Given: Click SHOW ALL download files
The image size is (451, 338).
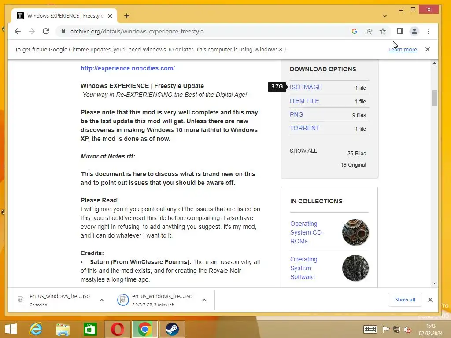Looking at the screenshot, I should coord(303,151).
